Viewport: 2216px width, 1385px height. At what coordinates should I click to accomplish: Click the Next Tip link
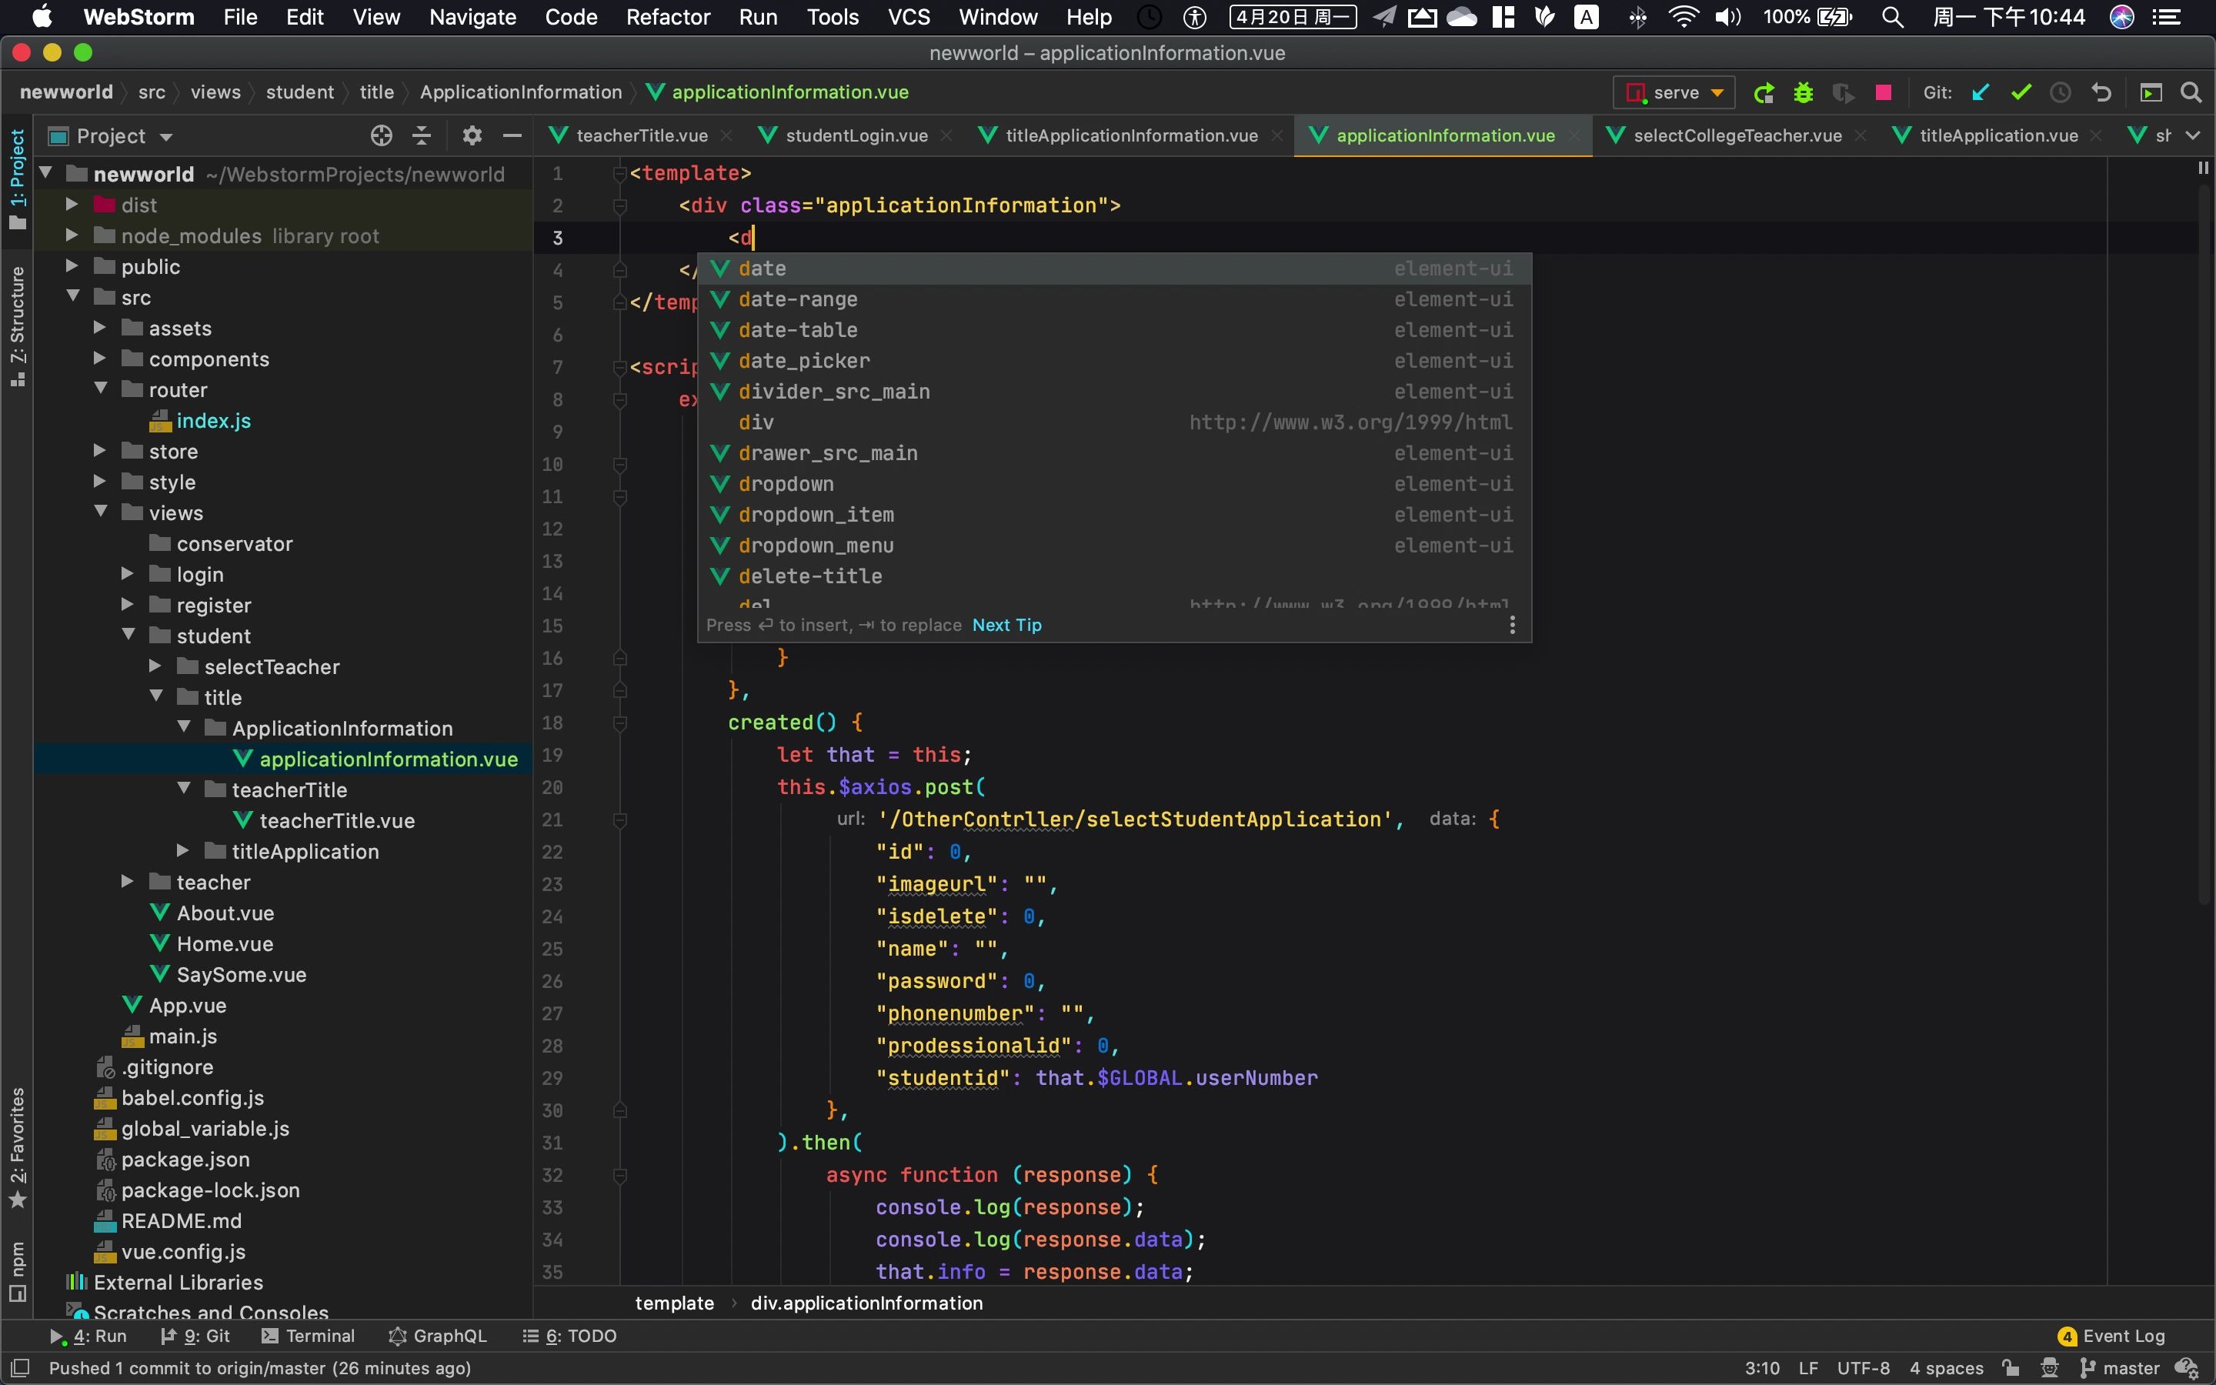(1006, 625)
